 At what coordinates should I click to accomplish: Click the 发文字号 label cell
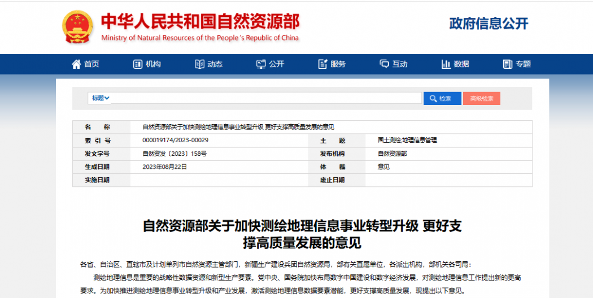click(101, 154)
